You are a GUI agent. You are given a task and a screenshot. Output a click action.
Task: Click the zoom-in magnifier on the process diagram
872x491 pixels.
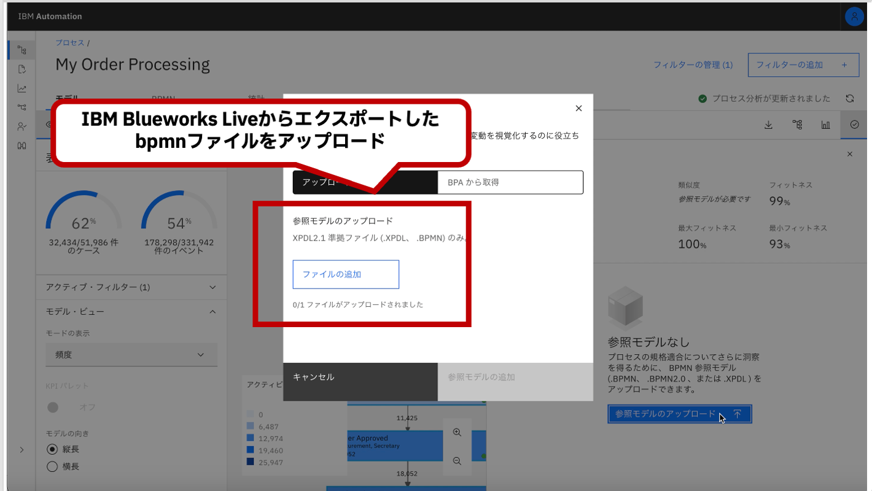pyautogui.click(x=457, y=432)
